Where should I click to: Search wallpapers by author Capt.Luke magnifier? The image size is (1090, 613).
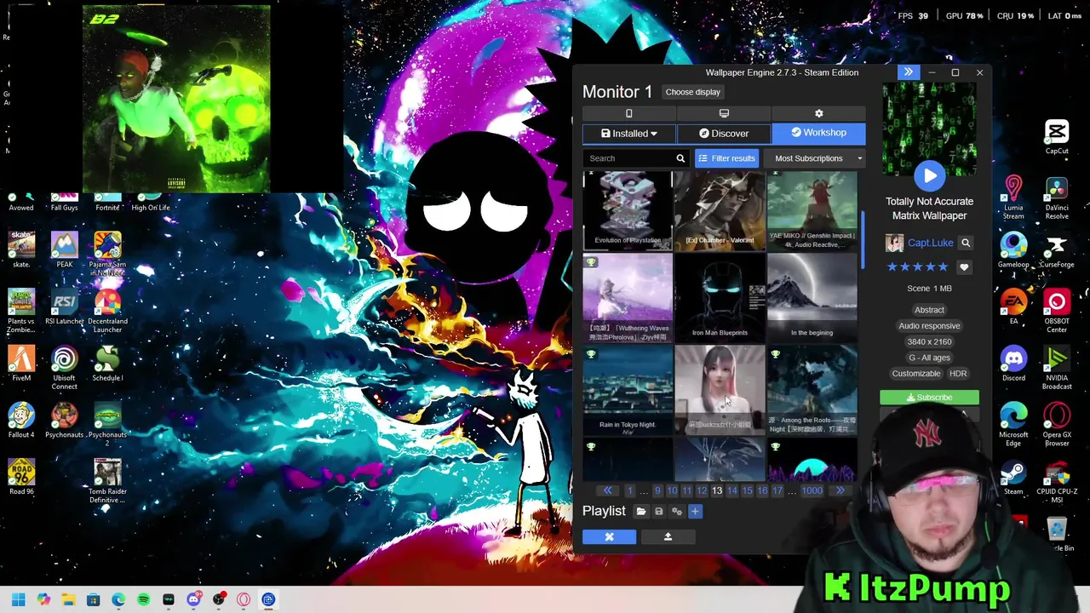[x=966, y=243]
